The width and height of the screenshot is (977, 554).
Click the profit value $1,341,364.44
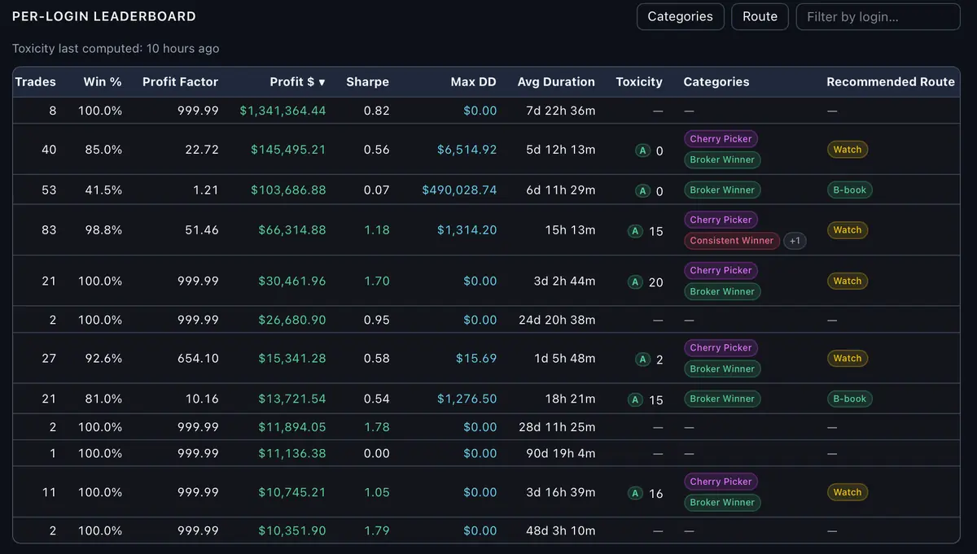click(x=283, y=111)
